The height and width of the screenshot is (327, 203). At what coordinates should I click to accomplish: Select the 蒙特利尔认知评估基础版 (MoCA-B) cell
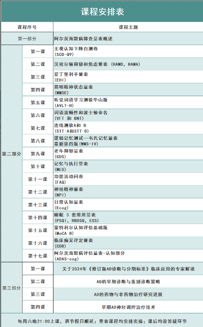128,230
